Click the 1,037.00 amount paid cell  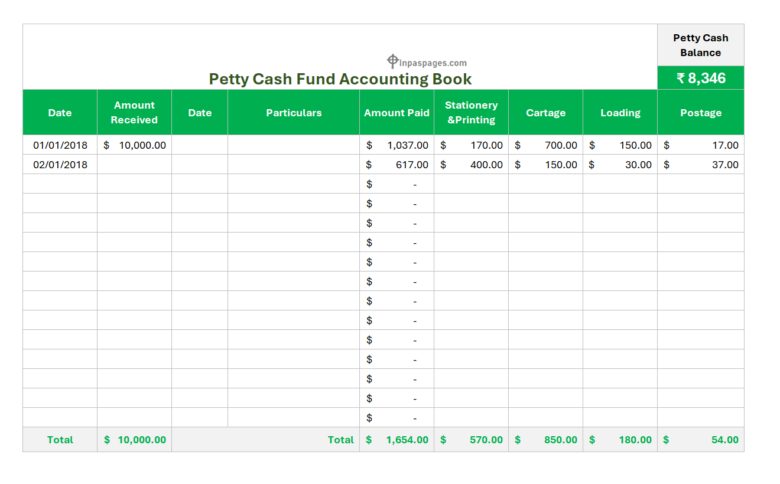click(x=396, y=145)
